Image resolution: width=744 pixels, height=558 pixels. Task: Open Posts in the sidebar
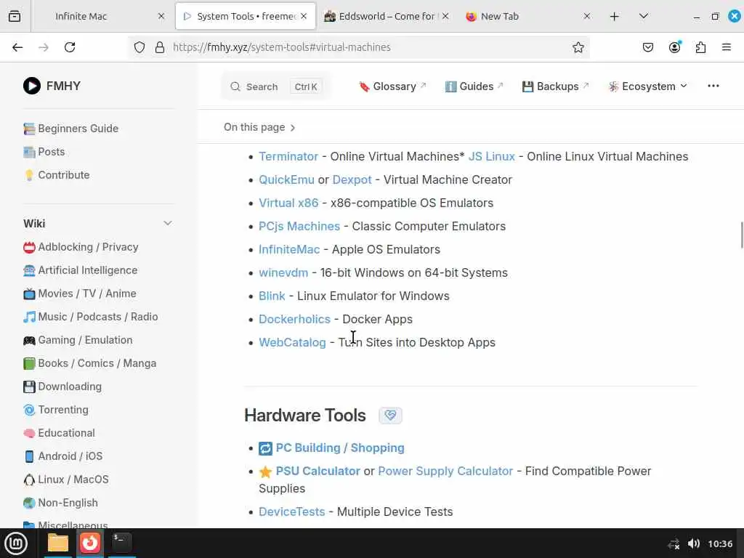click(44, 152)
